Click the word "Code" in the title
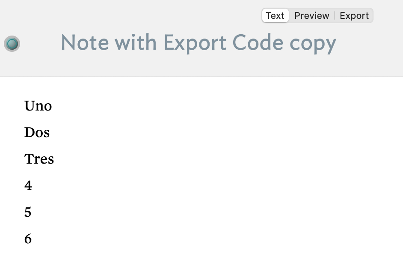The image size is (403, 263). pyautogui.click(x=258, y=43)
